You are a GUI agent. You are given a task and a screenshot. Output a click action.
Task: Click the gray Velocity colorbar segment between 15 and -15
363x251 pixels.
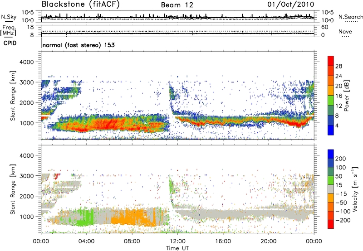pyautogui.click(x=331, y=189)
